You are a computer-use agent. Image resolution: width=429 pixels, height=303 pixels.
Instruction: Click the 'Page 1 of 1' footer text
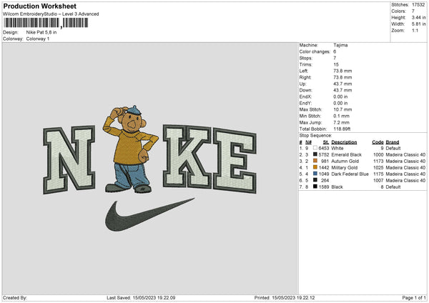click(414, 297)
